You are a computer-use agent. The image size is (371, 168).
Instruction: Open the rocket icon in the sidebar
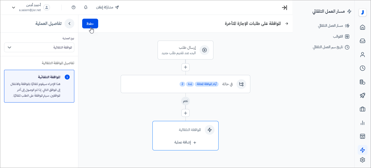tap(362, 95)
